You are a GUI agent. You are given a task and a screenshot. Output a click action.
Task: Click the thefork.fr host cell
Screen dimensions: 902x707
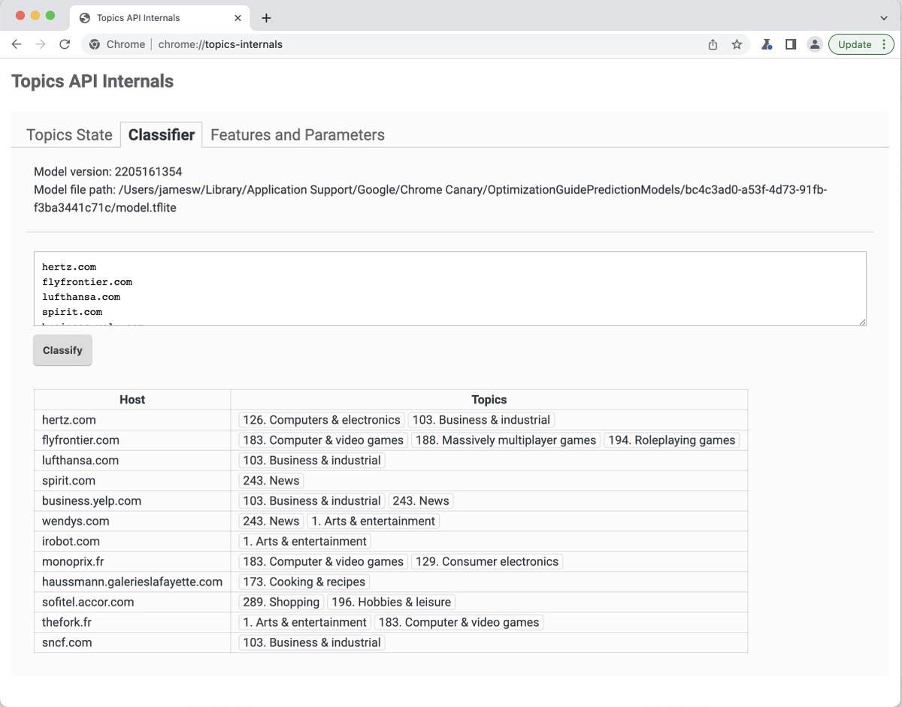click(x=132, y=623)
